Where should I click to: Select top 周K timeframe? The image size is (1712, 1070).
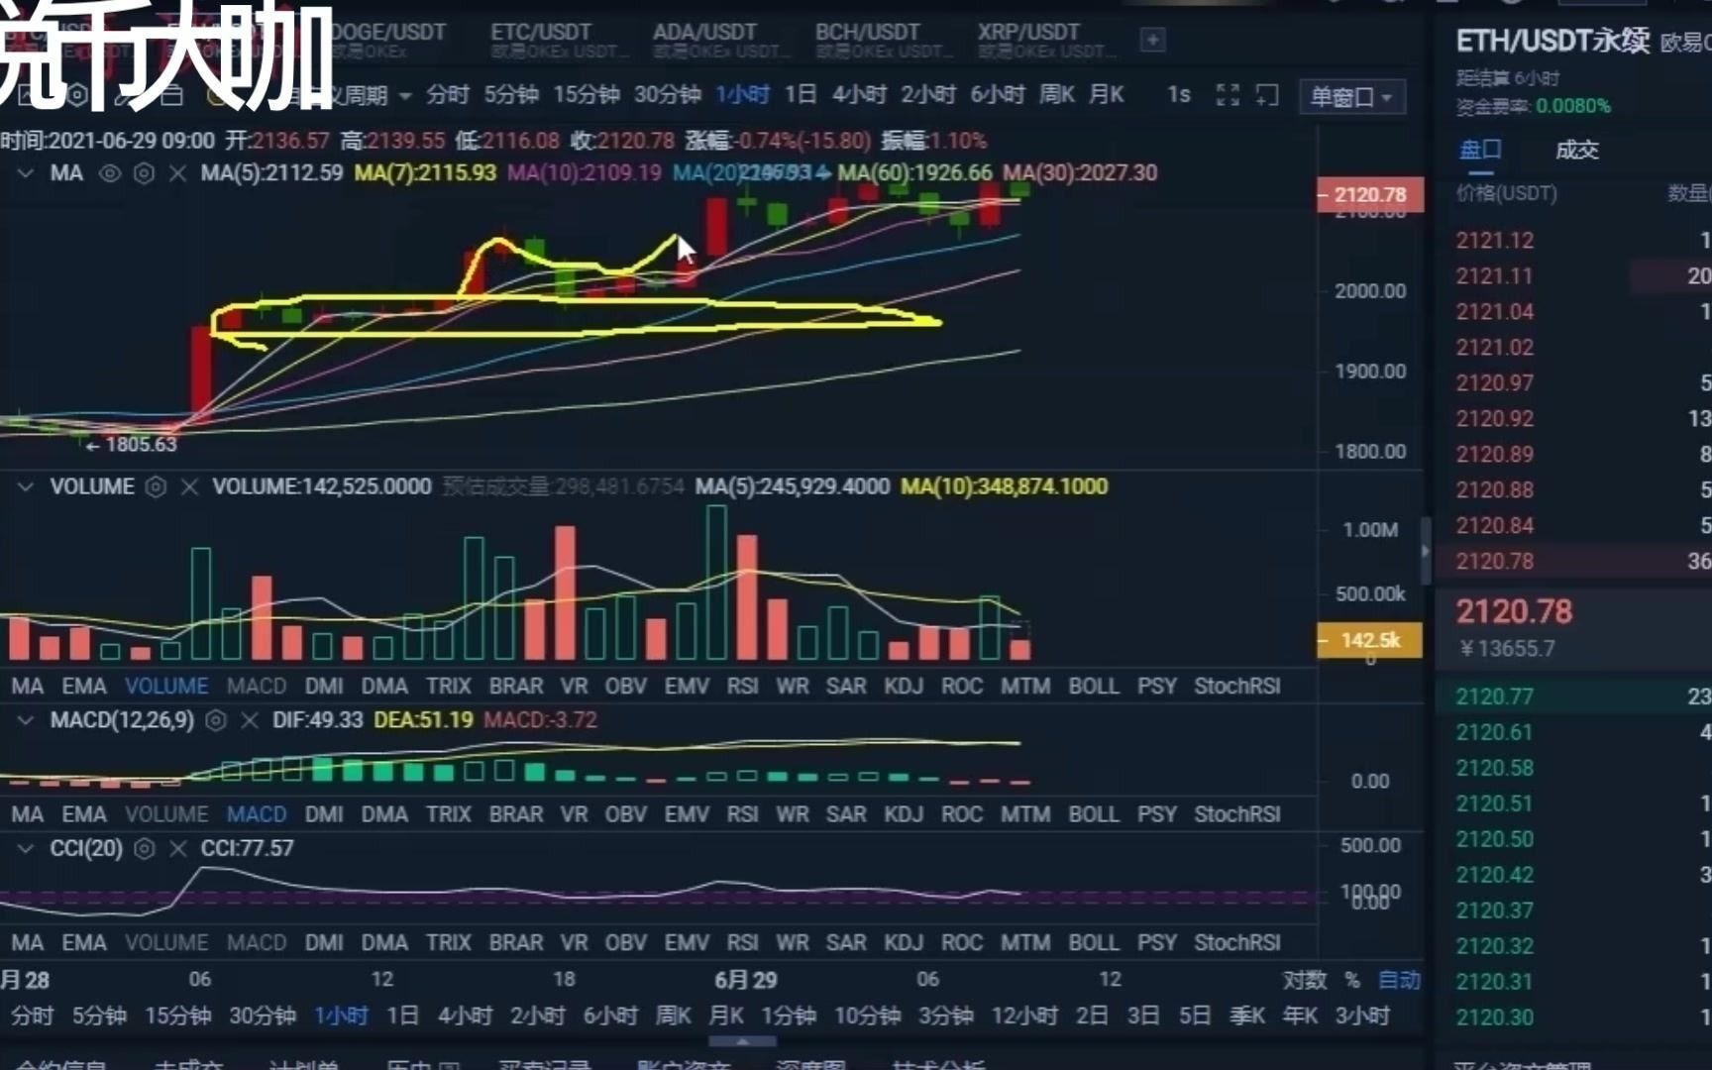click(x=1057, y=95)
